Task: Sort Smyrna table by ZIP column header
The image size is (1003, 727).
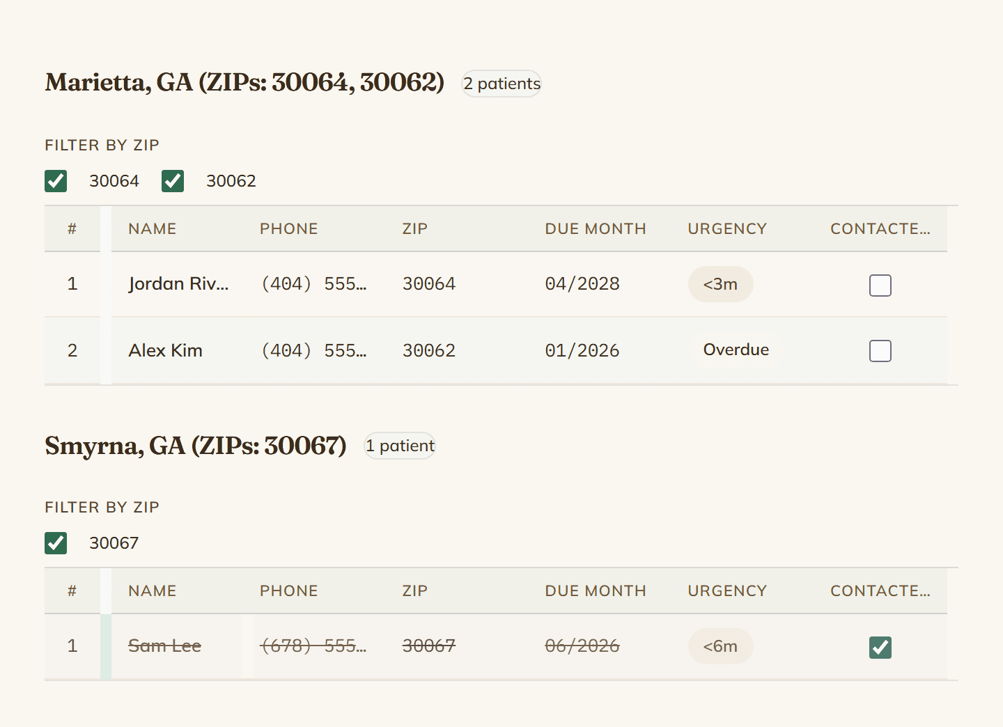Action: (x=415, y=591)
